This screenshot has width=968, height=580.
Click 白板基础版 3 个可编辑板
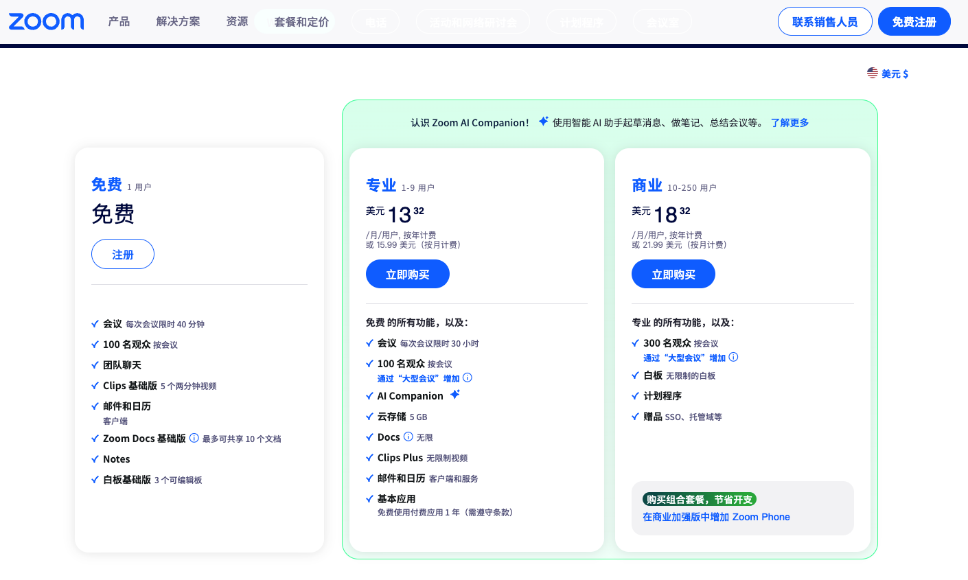152,480
